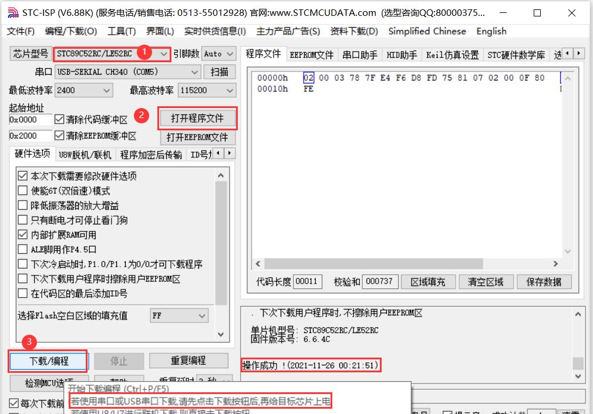This screenshot has width=593, height=414.
Task: Switch language to English
Action: coord(491,31)
